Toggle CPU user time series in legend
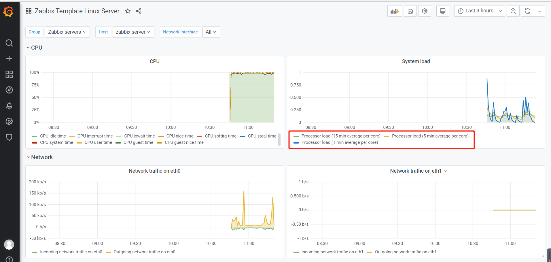 (98, 142)
